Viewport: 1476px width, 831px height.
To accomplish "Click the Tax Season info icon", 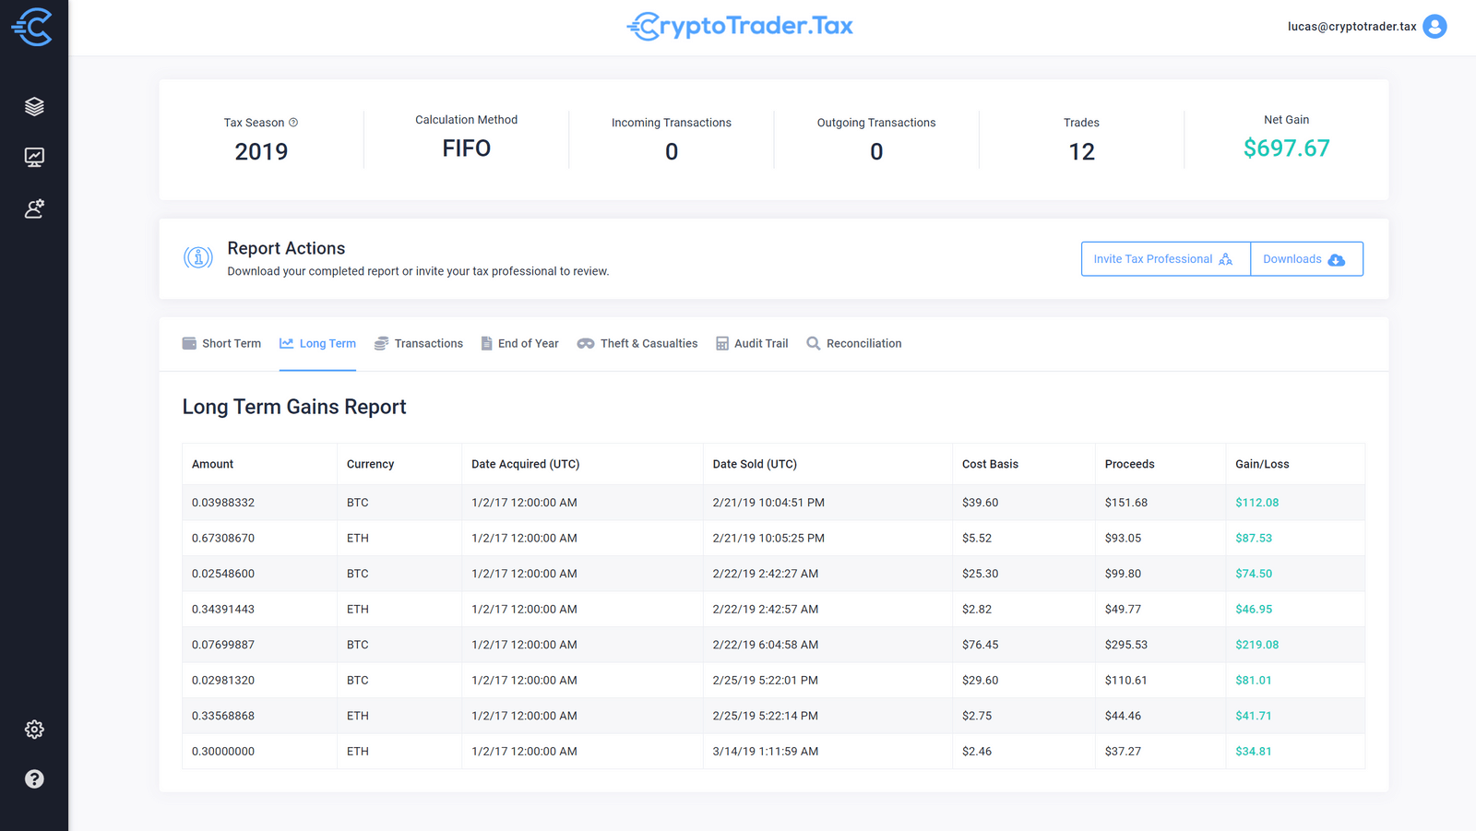I will 293,123.
